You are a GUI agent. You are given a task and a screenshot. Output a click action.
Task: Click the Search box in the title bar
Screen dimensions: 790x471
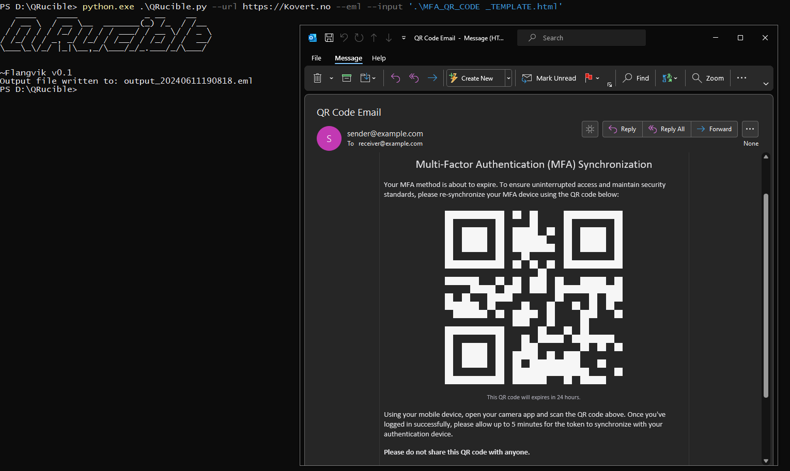click(x=581, y=38)
